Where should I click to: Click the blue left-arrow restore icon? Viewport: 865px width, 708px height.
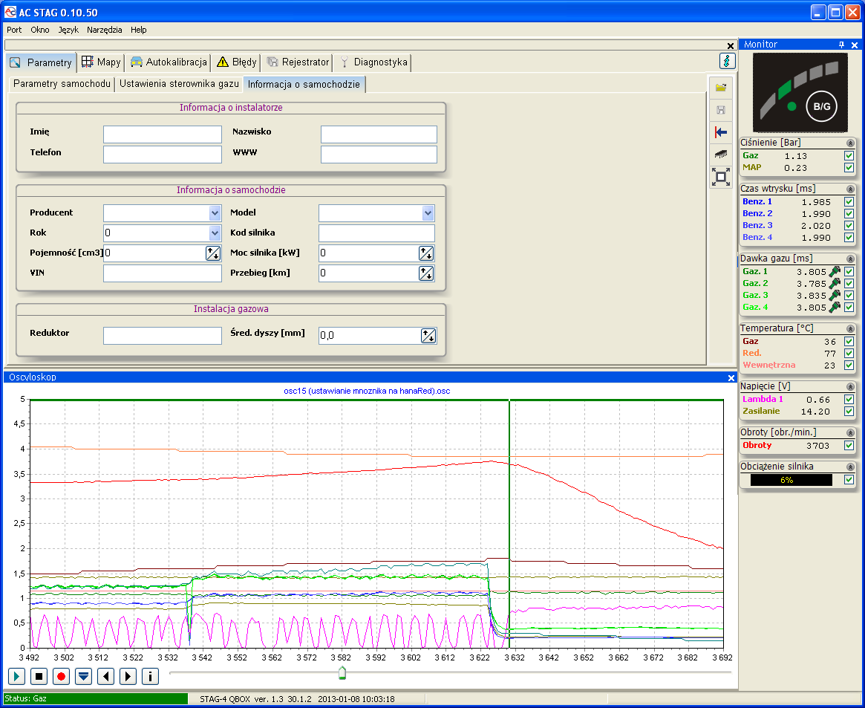pos(720,132)
